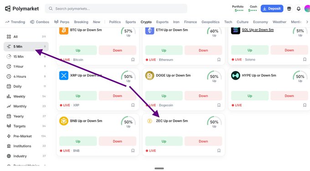Screen dimensions: 310x171
Task: Buy Up on ETH 5m market
Action: [164, 50]
